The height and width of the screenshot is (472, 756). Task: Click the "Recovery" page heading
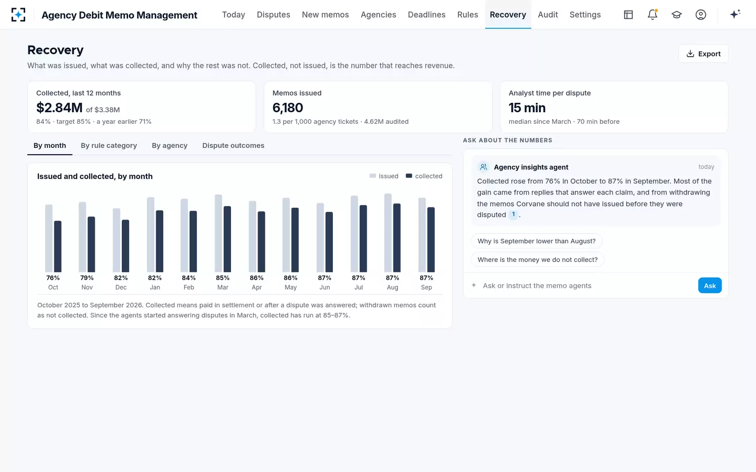56,50
